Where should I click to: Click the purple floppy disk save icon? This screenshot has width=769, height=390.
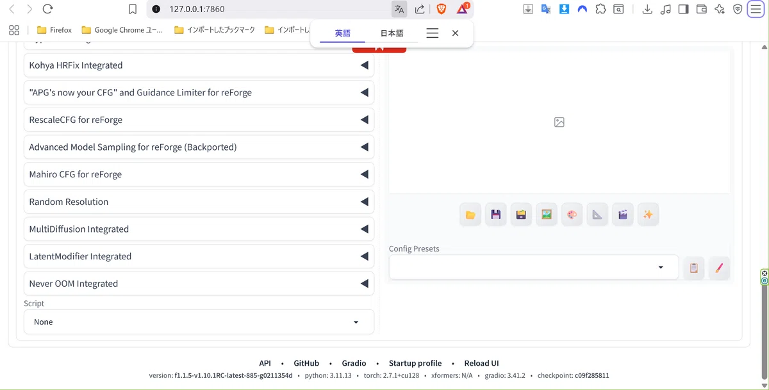click(495, 215)
